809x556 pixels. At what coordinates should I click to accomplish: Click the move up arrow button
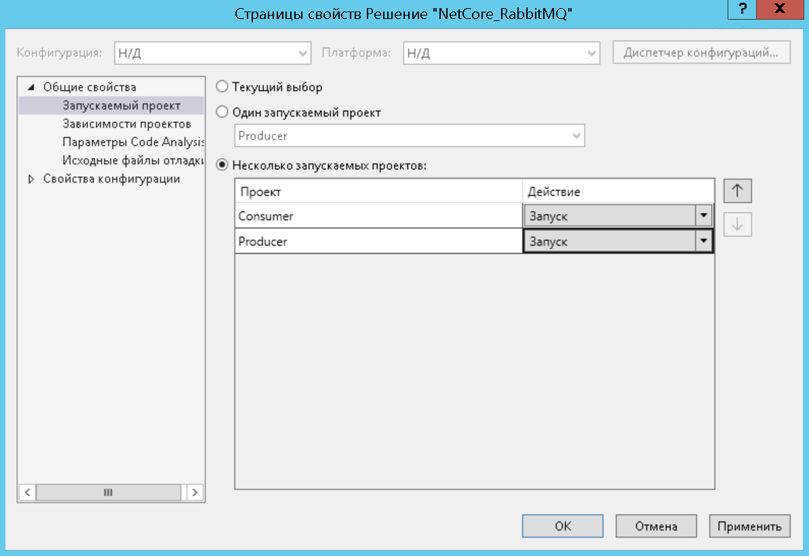(738, 191)
